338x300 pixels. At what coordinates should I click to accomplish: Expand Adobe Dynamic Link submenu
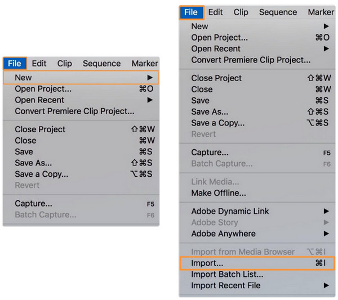pyautogui.click(x=257, y=211)
